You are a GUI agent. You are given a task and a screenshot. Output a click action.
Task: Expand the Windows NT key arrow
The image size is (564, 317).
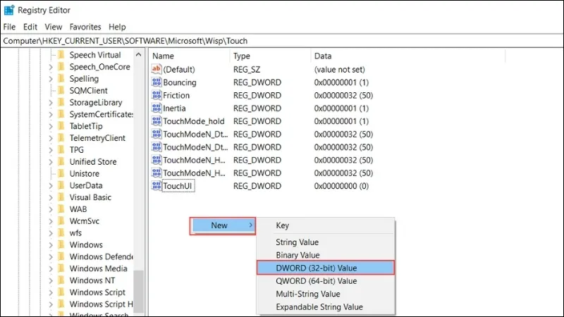pyautogui.click(x=50, y=280)
